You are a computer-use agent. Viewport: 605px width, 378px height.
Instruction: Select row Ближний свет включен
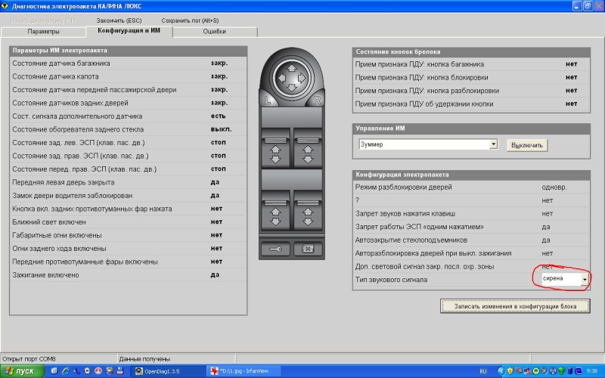coord(128,222)
